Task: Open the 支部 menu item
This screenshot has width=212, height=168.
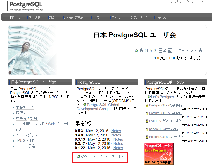Action: [x=52, y=17]
